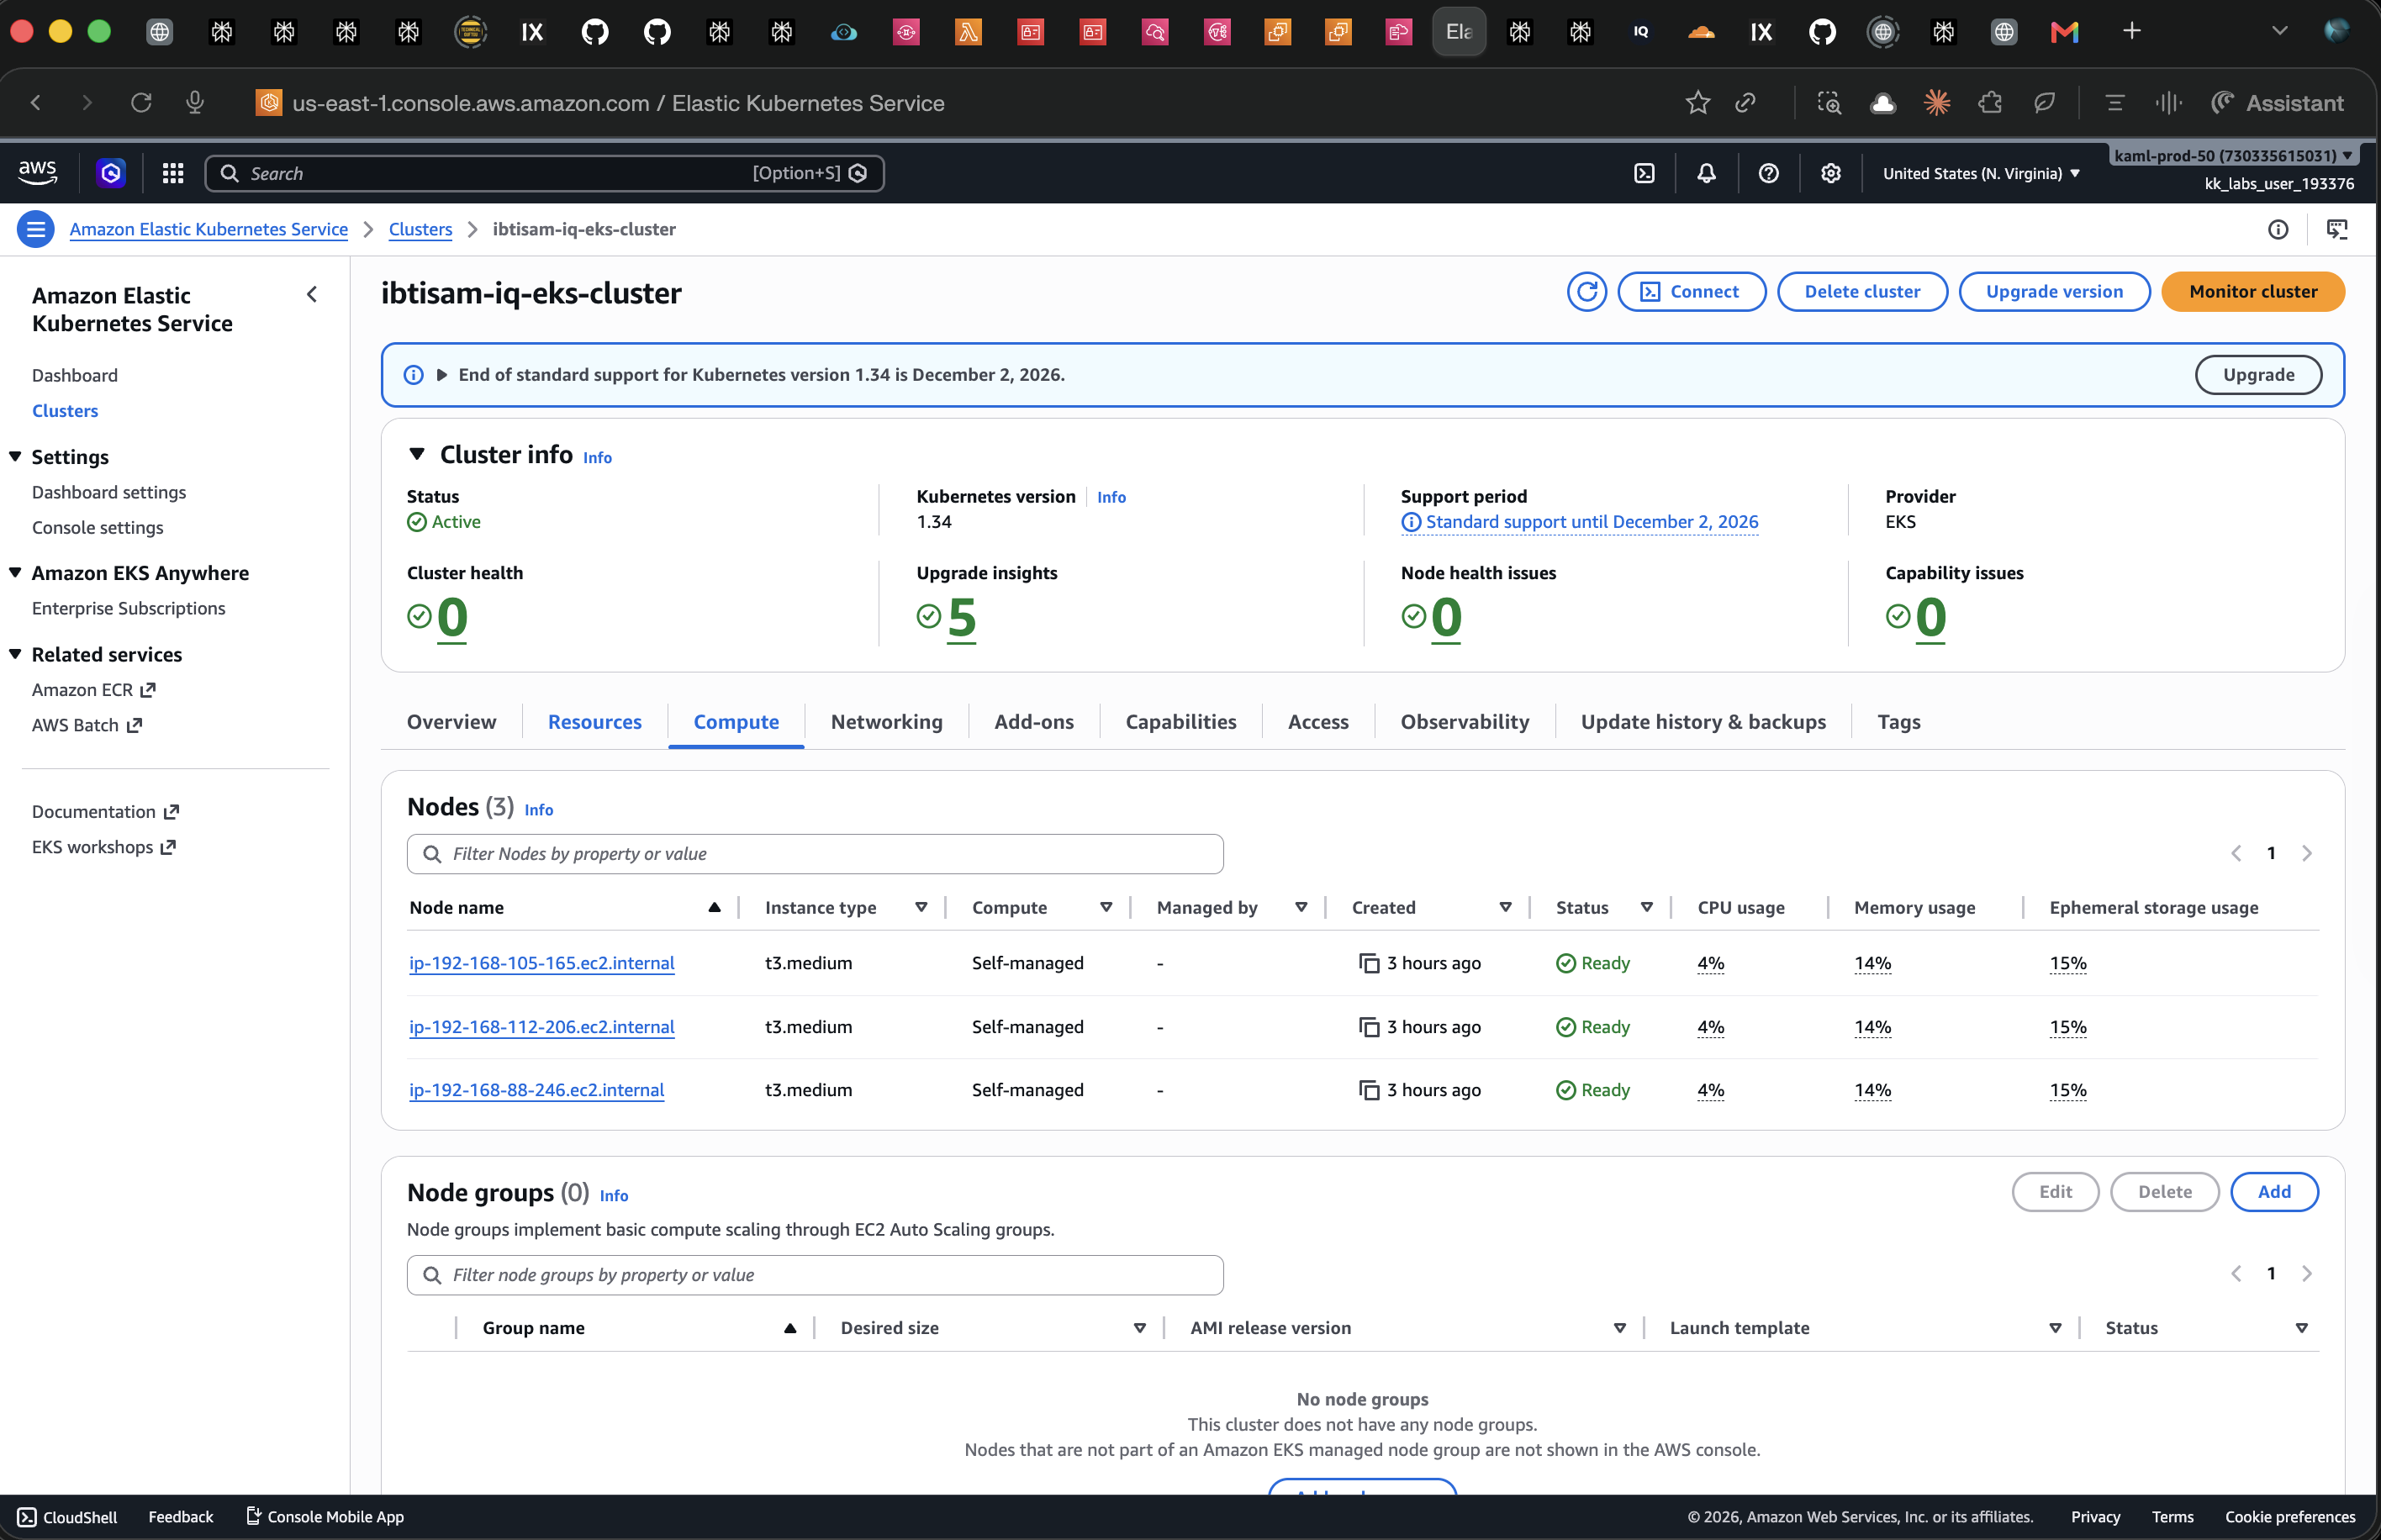The height and width of the screenshot is (1540, 2381).
Task: Switch to the Resources tab
Action: (594, 722)
